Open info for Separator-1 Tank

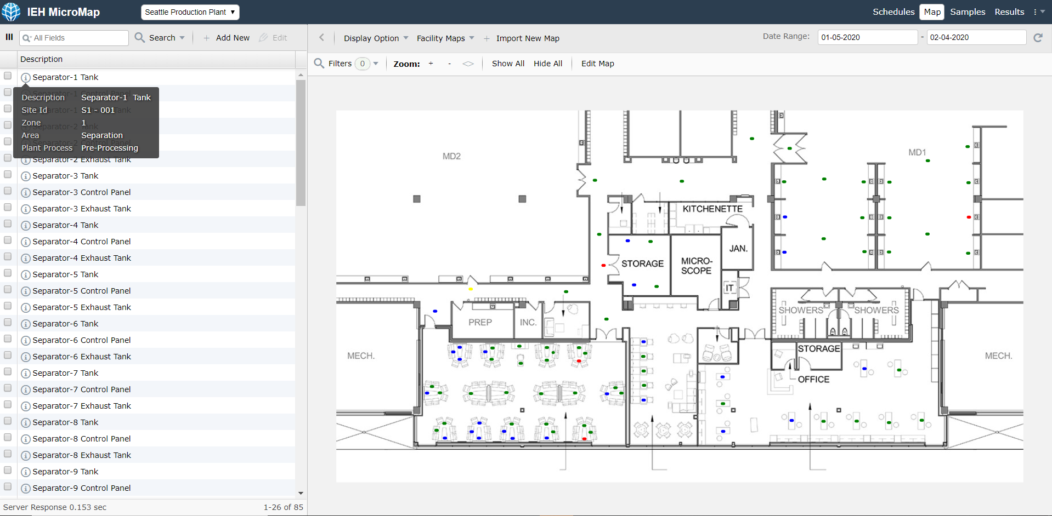[26, 78]
